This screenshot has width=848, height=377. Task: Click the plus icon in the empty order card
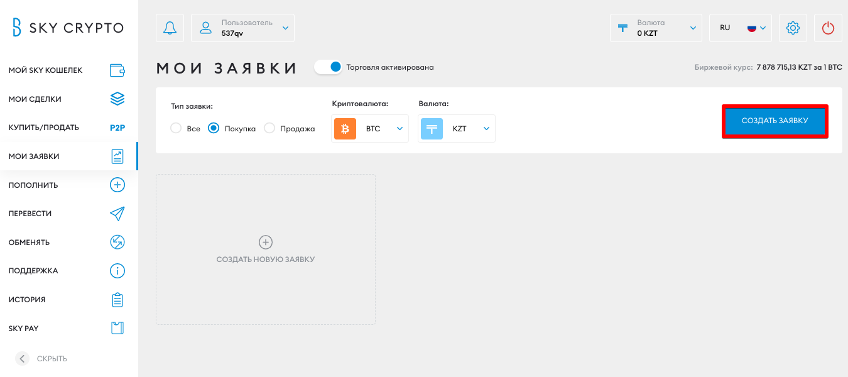point(266,242)
